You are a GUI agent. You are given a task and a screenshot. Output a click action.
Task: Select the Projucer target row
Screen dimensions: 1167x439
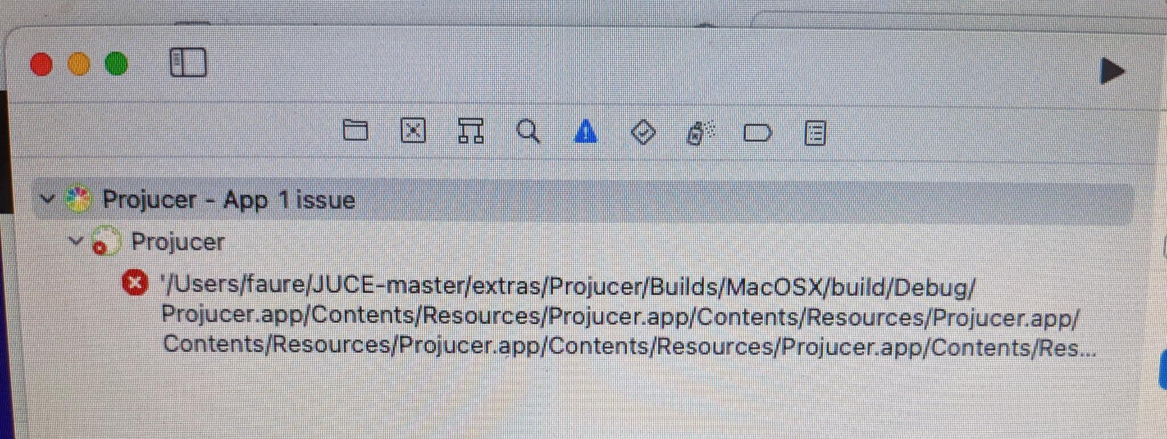(581, 242)
